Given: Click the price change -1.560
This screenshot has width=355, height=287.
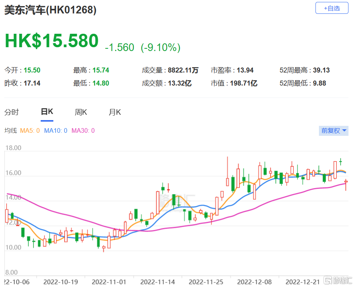Looking at the screenshot, I should pyautogui.click(x=119, y=48).
